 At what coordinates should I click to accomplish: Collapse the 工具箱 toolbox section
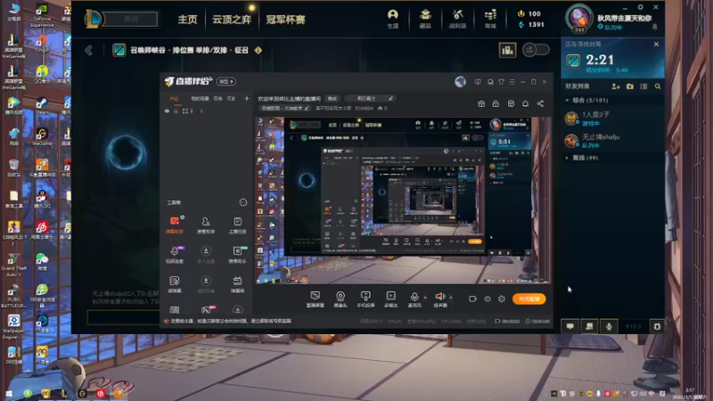tap(242, 202)
